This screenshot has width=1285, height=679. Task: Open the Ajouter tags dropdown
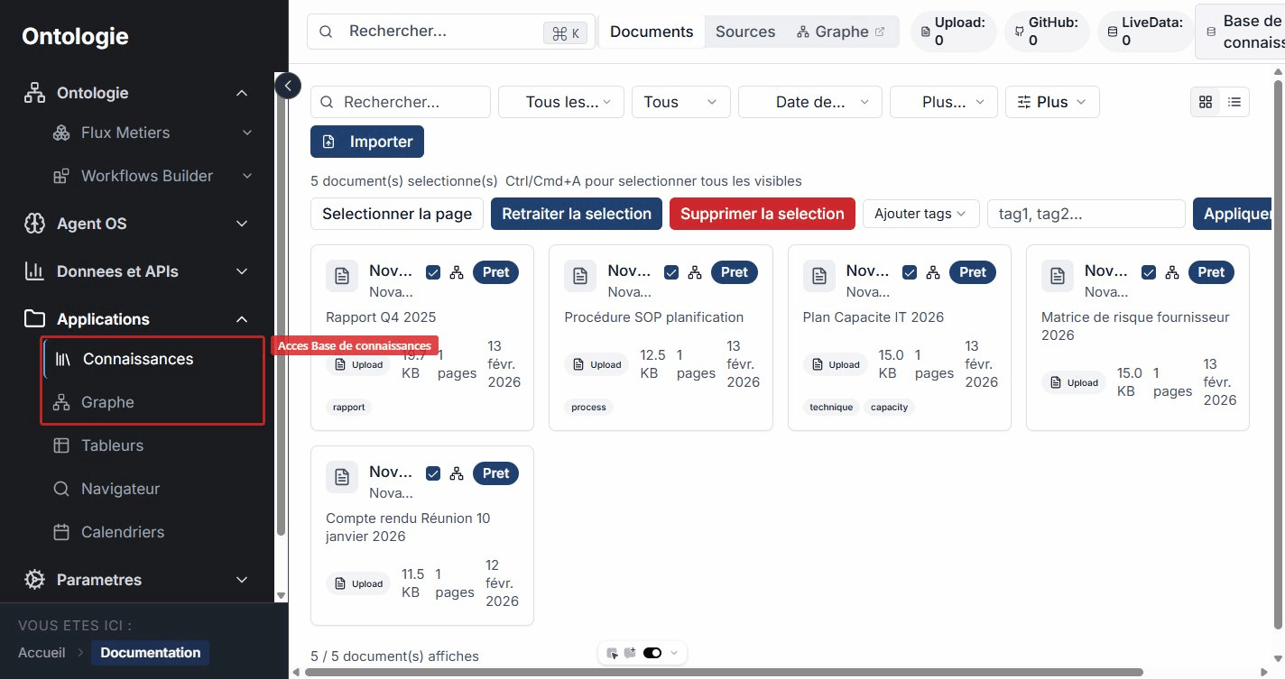click(920, 214)
